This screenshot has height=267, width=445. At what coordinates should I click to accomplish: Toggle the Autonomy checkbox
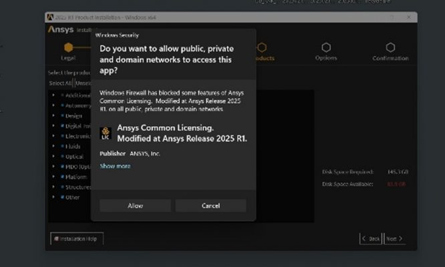coord(62,105)
